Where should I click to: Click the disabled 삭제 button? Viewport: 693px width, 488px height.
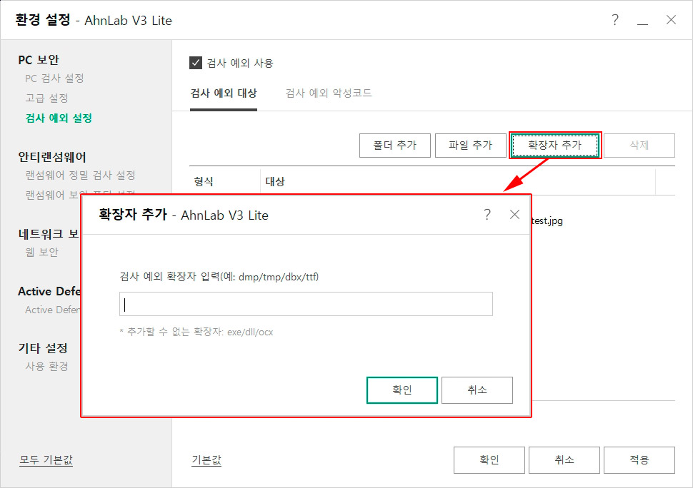point(639,145)
